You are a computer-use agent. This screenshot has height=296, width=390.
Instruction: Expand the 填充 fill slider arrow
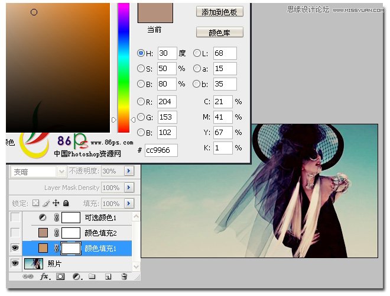[x=129, y=203]
